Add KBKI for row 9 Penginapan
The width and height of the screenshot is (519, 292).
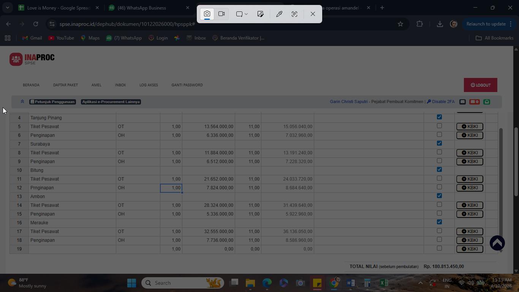470,162
